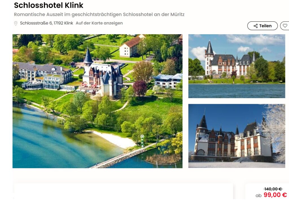Viewport: 289px width, 204px height.
Task: Click the location pin icon beside the address
Action: [16, 23]
